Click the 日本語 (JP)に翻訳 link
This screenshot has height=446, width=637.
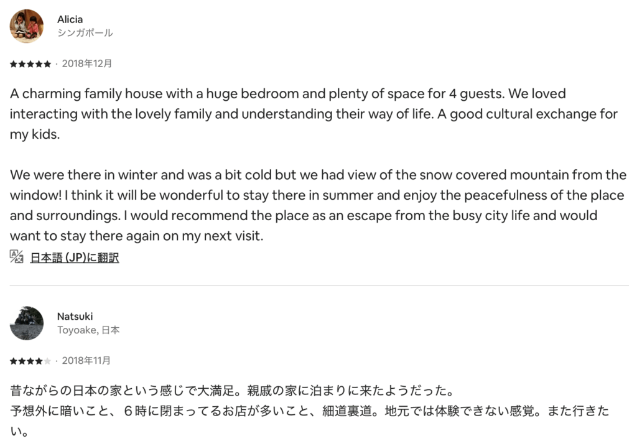pyautogui.click(x=74, y=258)
